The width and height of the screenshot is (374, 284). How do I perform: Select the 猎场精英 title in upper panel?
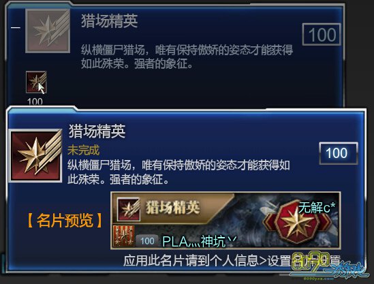(110, 20)
